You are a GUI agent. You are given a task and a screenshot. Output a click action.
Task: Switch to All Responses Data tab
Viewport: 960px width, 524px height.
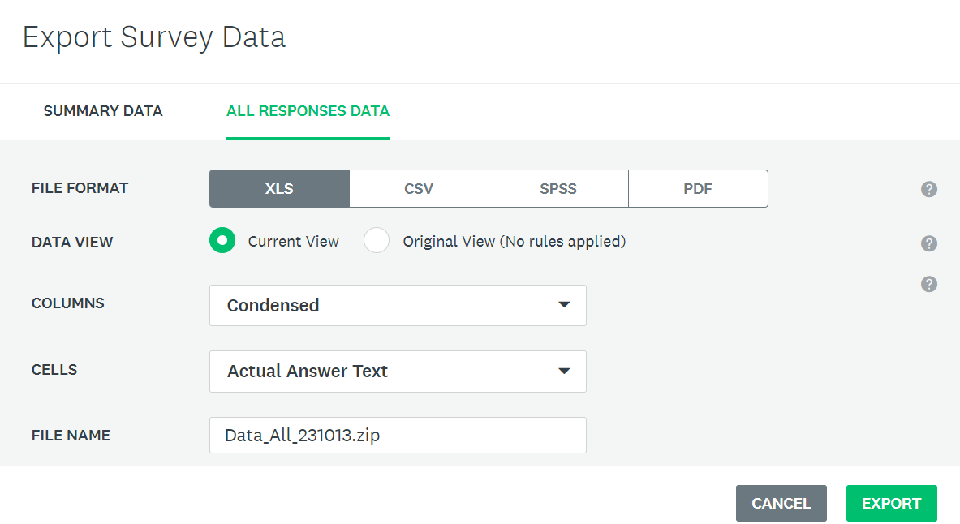[308, 111]
